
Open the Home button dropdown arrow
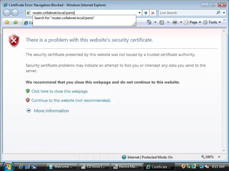[155, 22]
